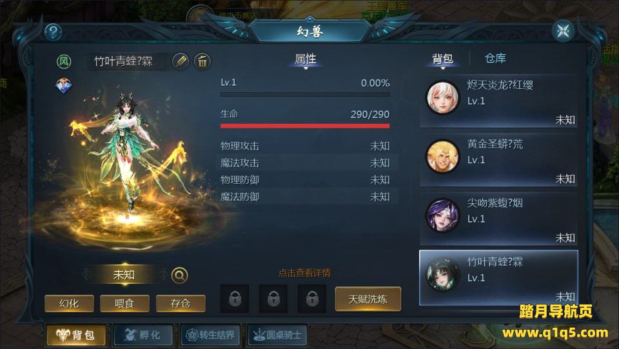The width and height of the screenshot is (619, 349).
Task: Select the 背包 tab at top right
Action: (x=442, y=59)
